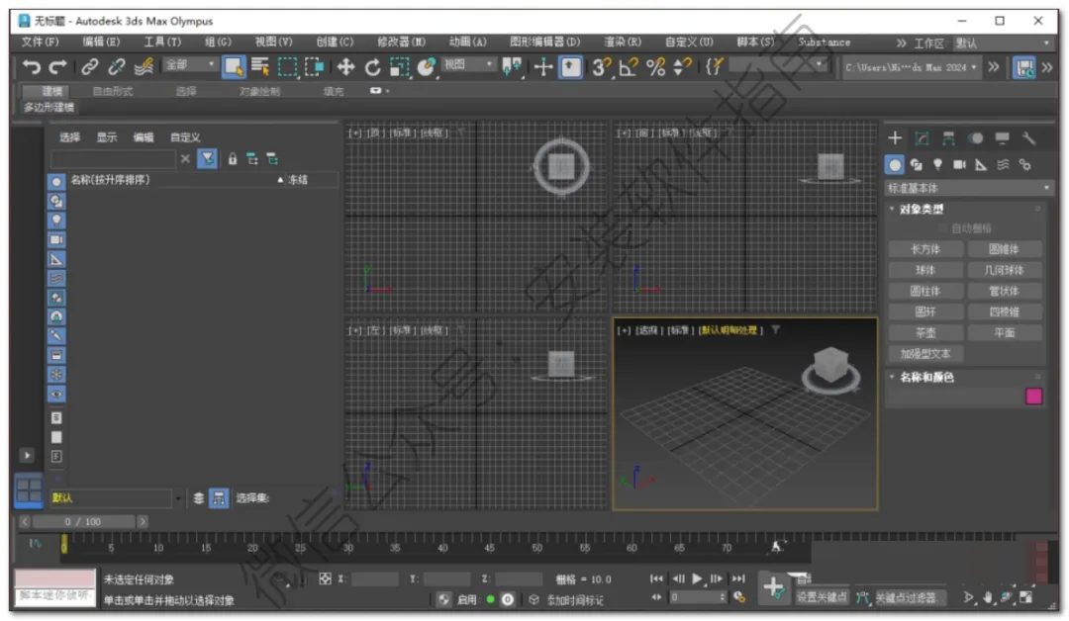Select the Link tool icon

(89, 66)
